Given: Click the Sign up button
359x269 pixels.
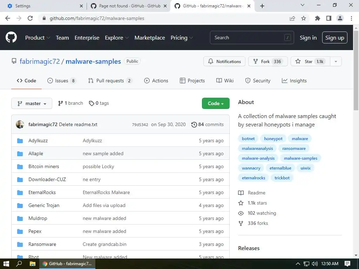Looking at the screenshot, I should (x=335, y=37).
